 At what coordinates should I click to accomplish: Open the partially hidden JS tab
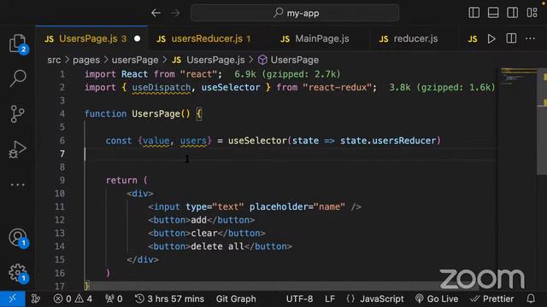473,38
